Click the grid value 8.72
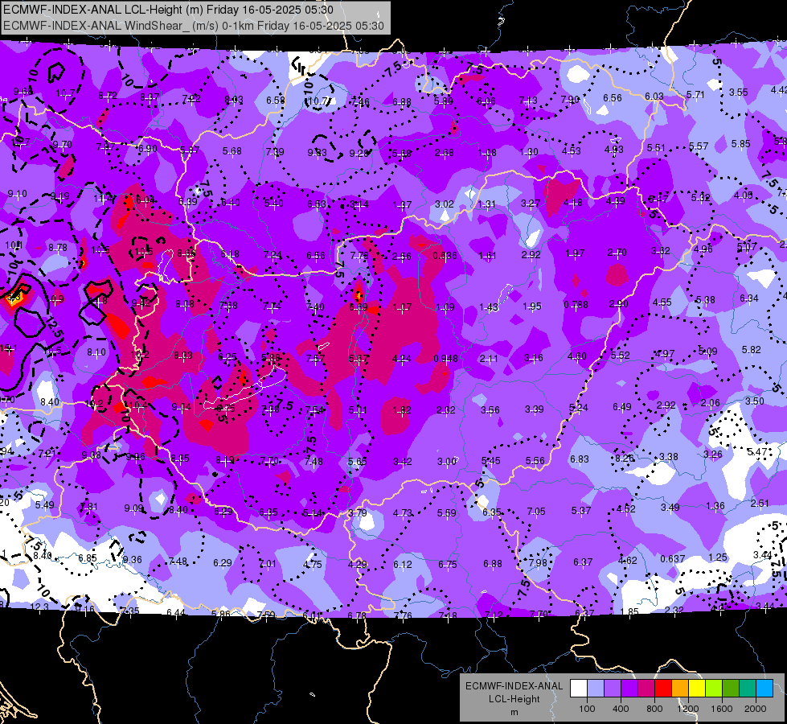787x724 pixels. click(x=108, y=96)
